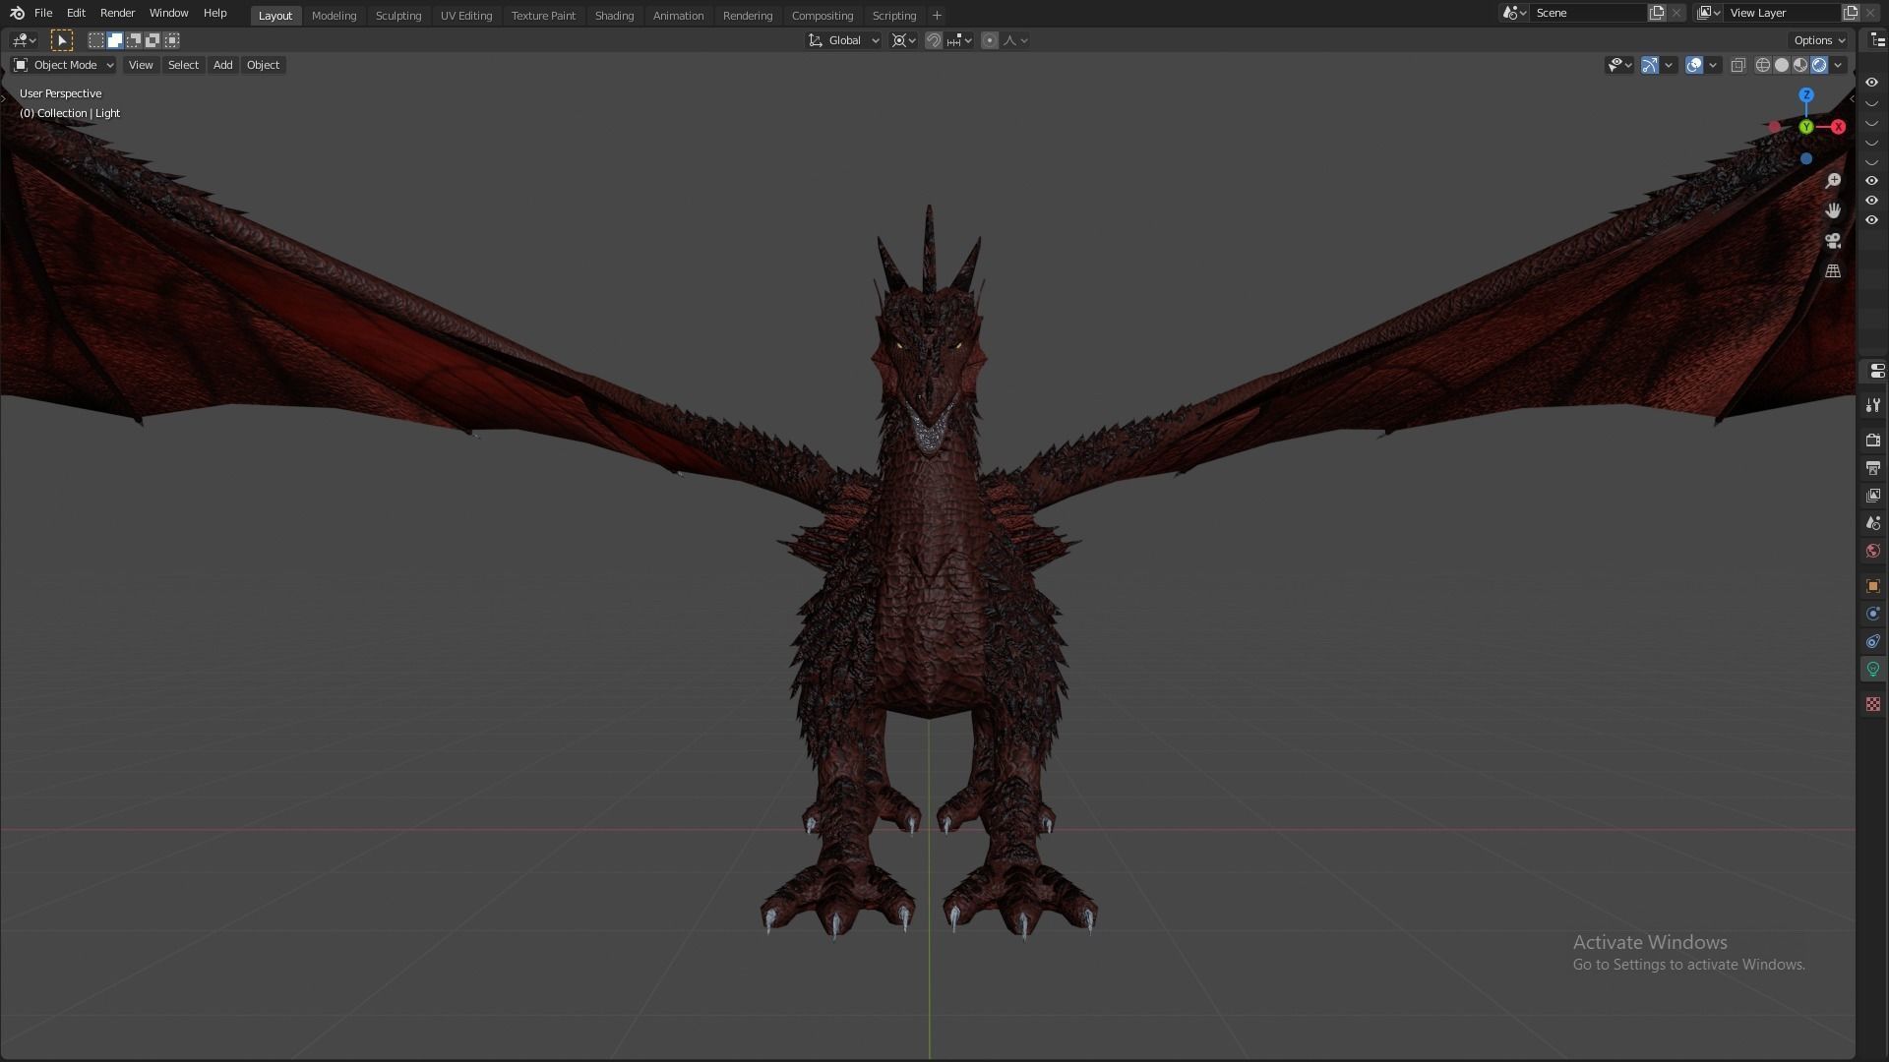Click the Z axis on navigation gizmo
1889x1062 pixels.
tap(1806, 95)
